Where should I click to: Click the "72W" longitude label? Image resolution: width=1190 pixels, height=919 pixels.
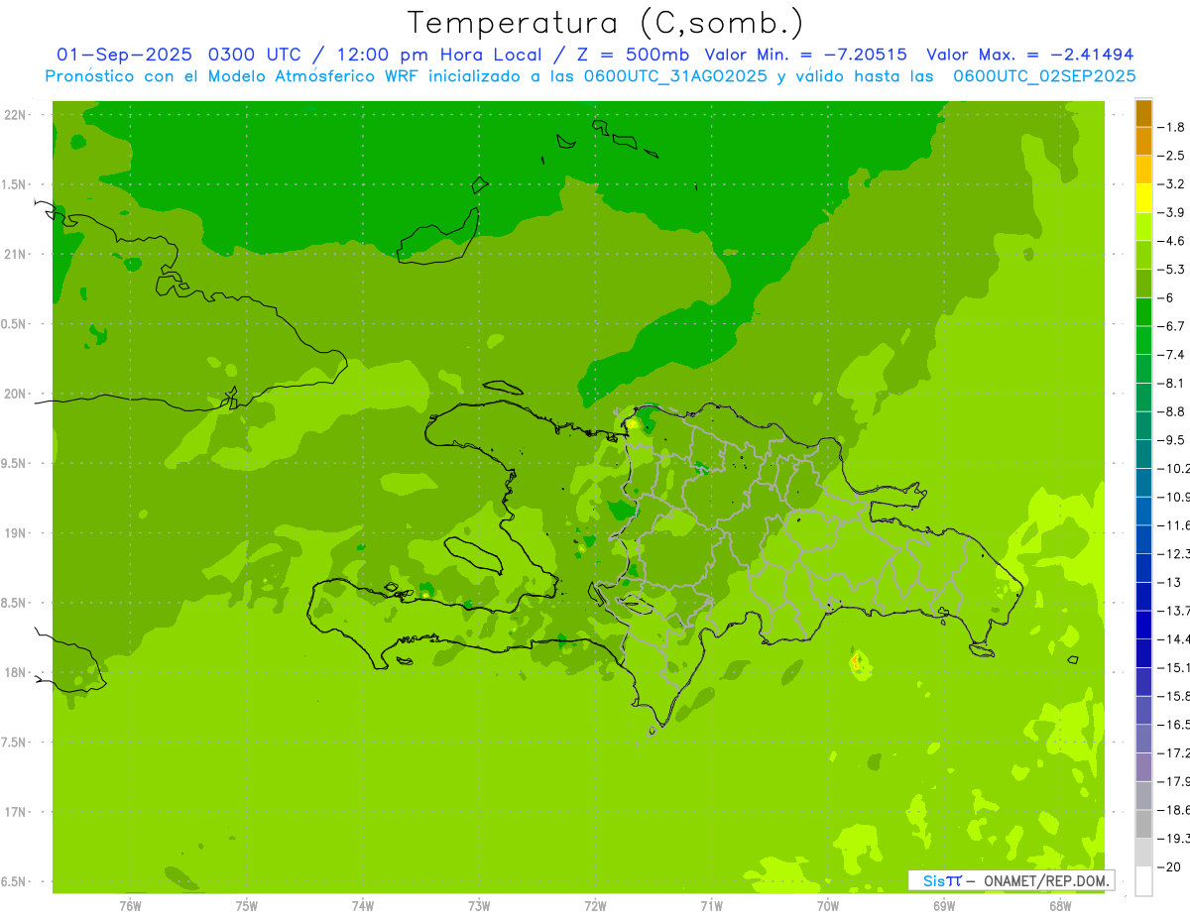595,905
